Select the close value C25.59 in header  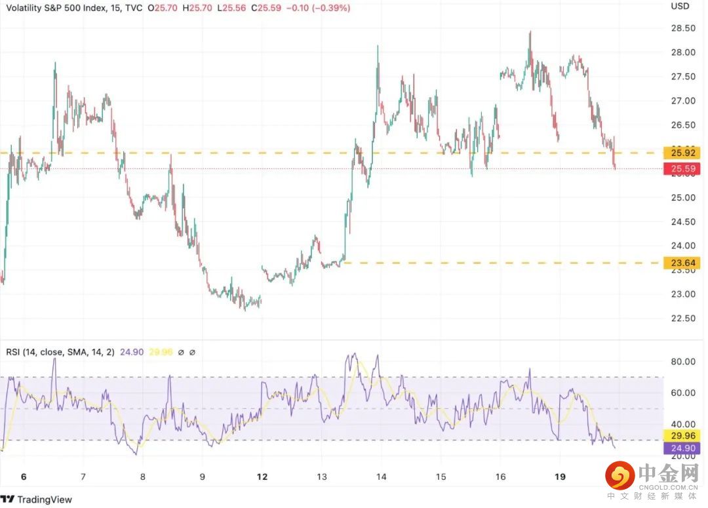pyautogui.click(x=266, y=8)
